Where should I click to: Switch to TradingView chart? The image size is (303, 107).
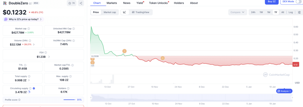tap(141, 12)
